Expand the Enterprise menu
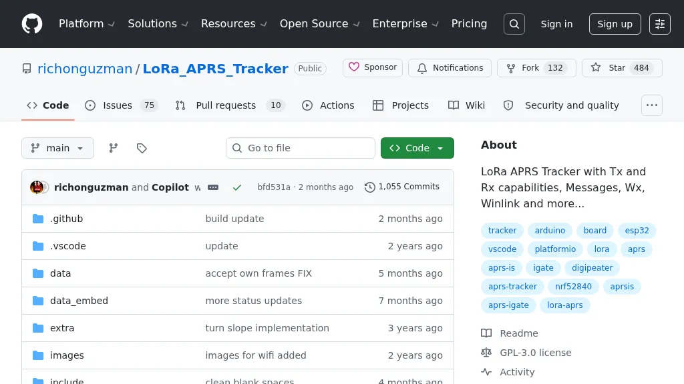Image resolution: width=684 pixels, height=384 pixels. click(x=405, y=24)
